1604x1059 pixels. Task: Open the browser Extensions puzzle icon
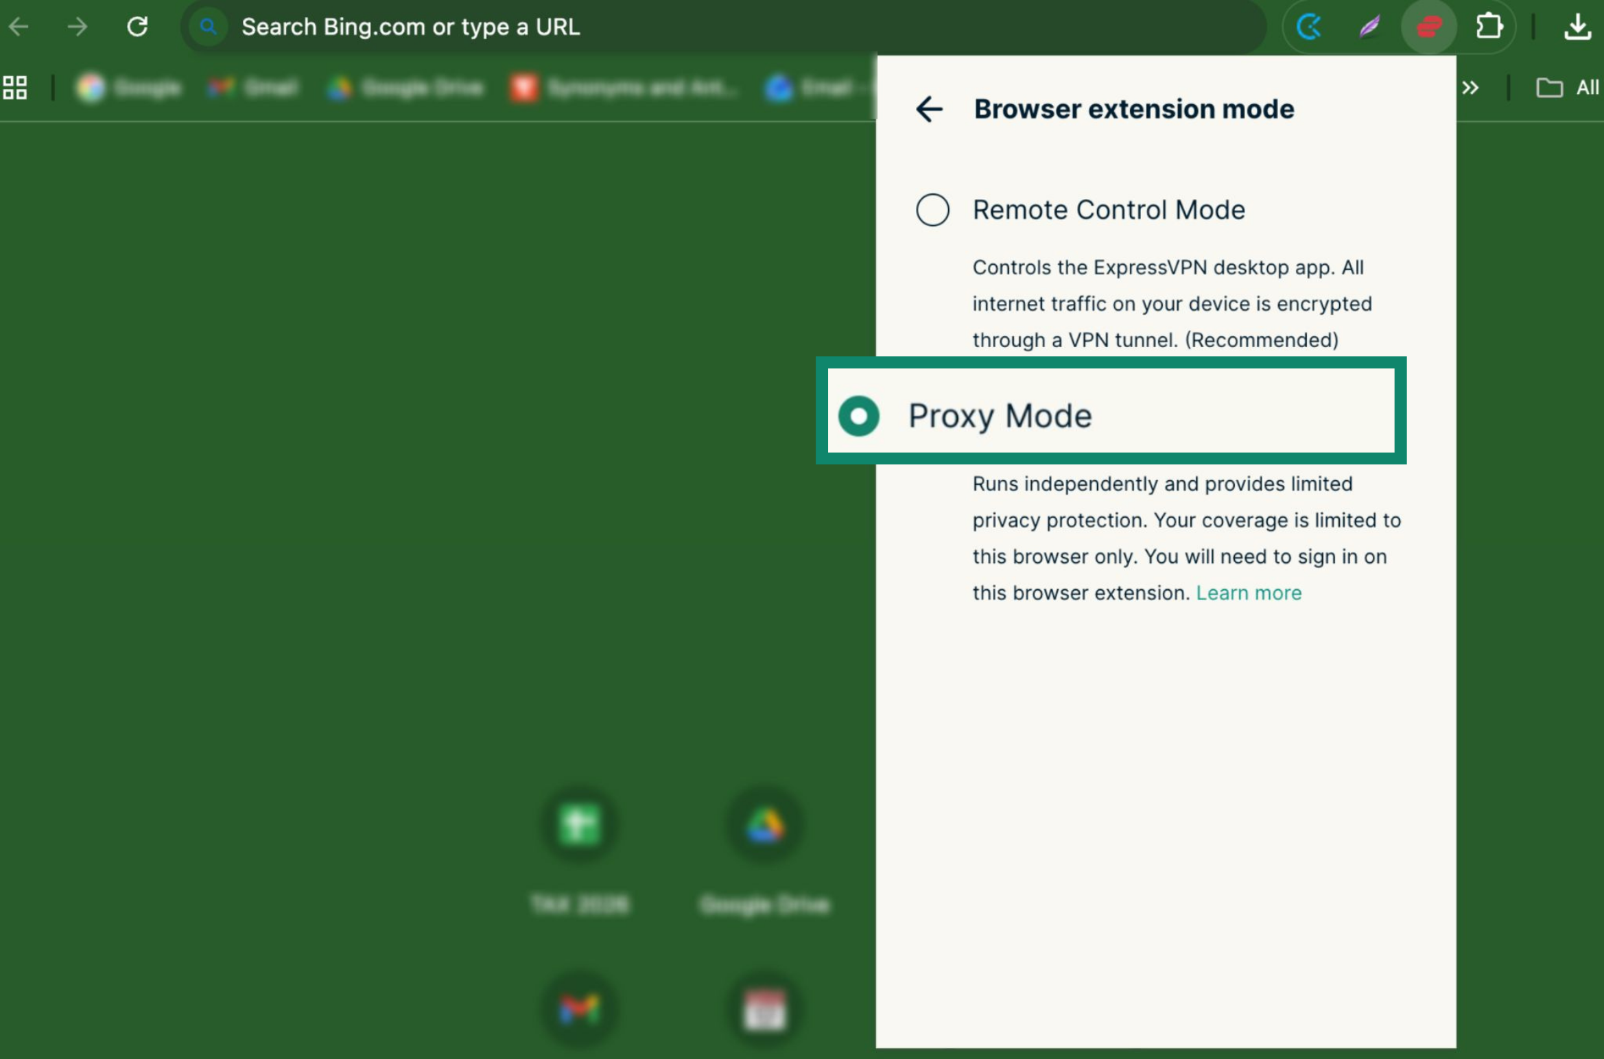coord(1489,27)
